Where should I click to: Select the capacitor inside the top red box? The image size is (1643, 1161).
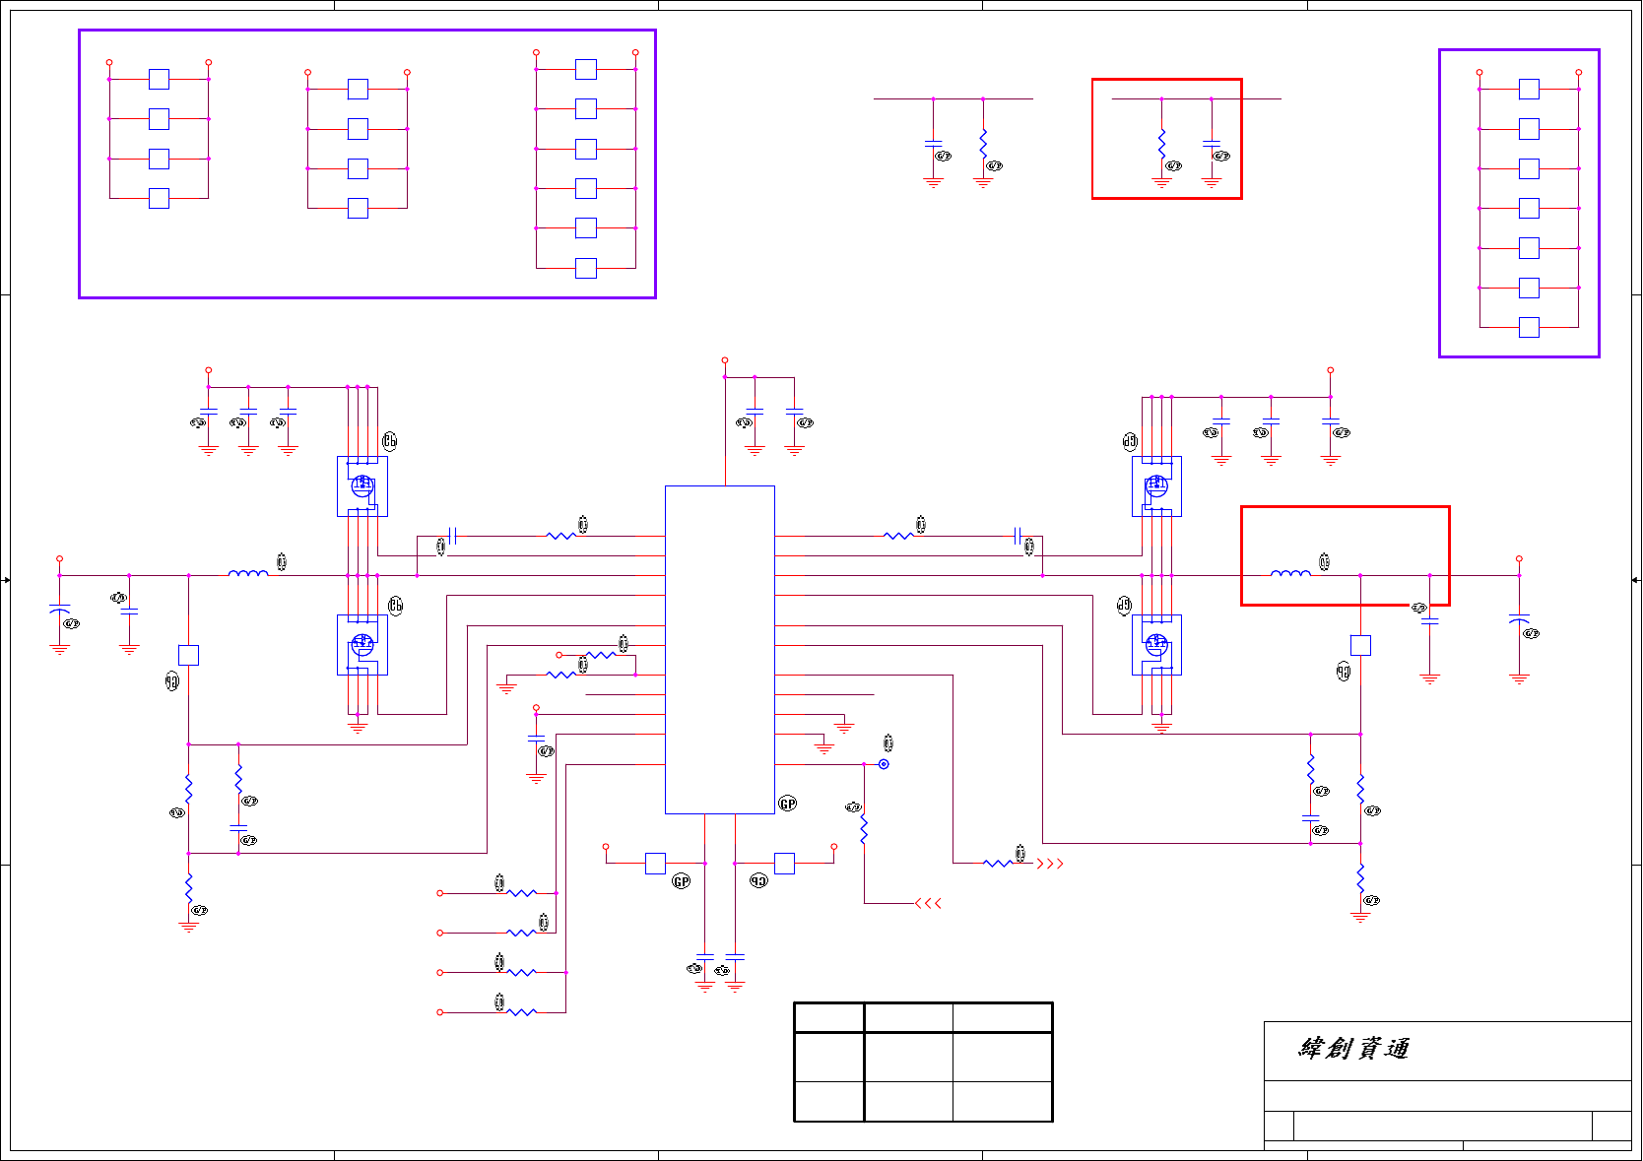pyautogui.click(x=1212, y=144)
